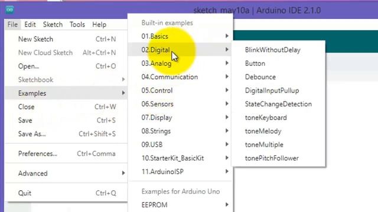
Task: Choose Save in the File menu
Action: (66, 120)
